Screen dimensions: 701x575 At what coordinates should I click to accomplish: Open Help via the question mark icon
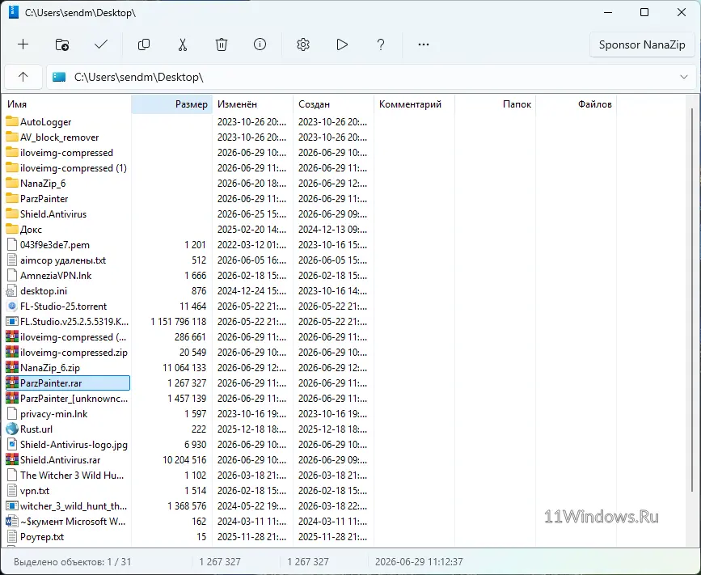pos(381,44)
